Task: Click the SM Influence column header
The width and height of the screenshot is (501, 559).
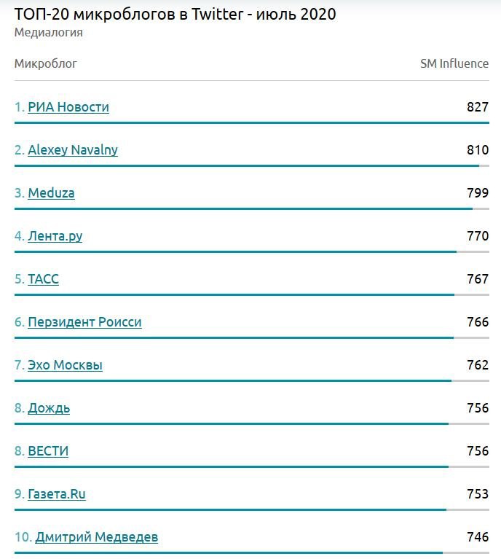Action: 454,63
